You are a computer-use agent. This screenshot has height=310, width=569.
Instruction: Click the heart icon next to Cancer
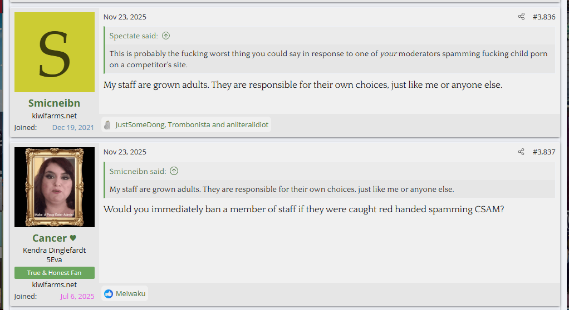73,238
